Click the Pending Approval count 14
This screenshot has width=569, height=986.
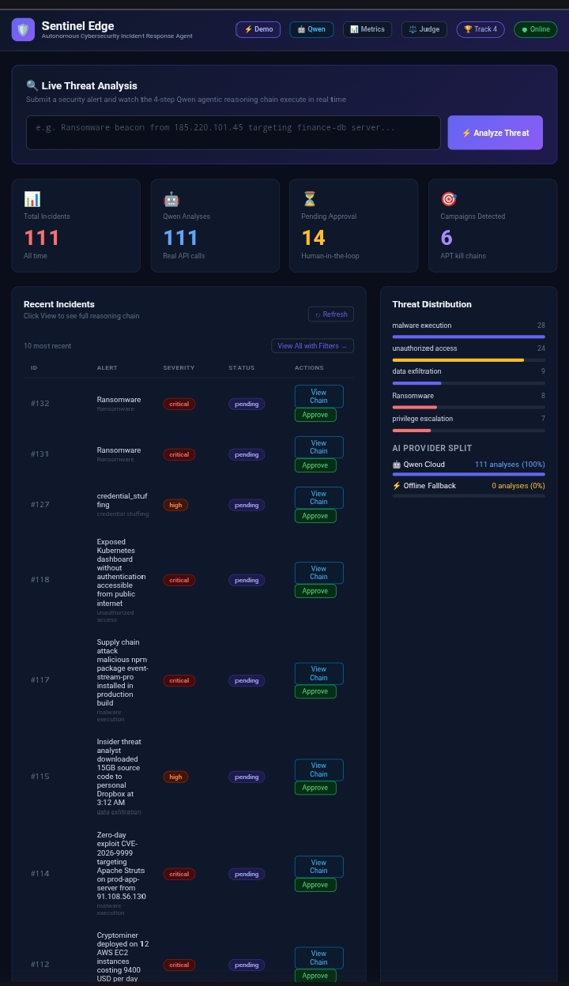coord(313,238)
